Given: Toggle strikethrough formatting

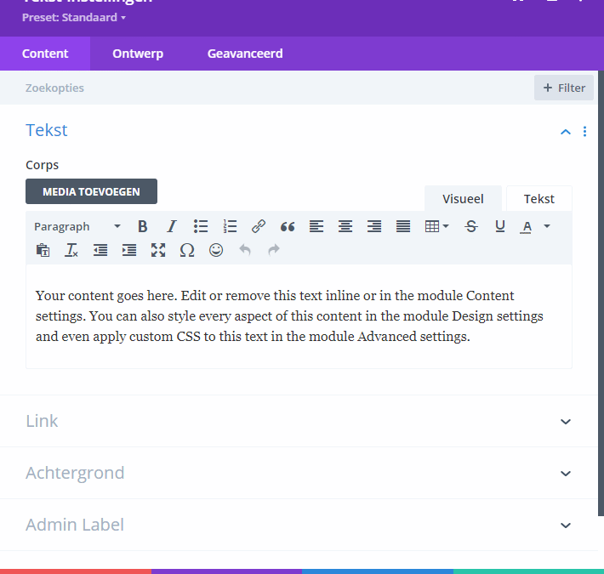Looking at the screenshot, I should tap(471, 226).
